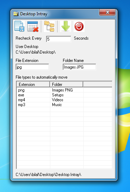Select the mp3 extension row

click(x=64, y=105)
